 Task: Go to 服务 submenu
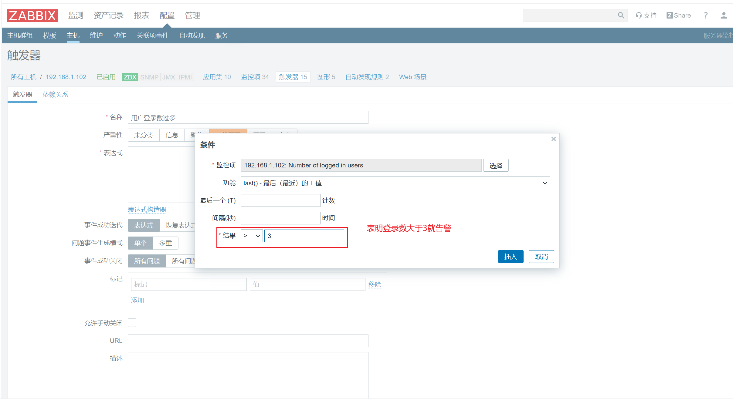(222, 35)
